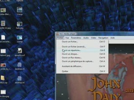
Task: Select Ouvrir un répertoire... menu entry
Action: [x=82, y=50]
